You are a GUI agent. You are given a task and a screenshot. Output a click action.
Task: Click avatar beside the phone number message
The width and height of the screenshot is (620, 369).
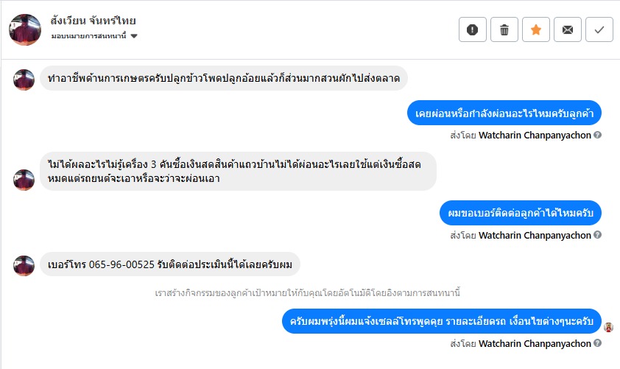click(x=24, y=265)
